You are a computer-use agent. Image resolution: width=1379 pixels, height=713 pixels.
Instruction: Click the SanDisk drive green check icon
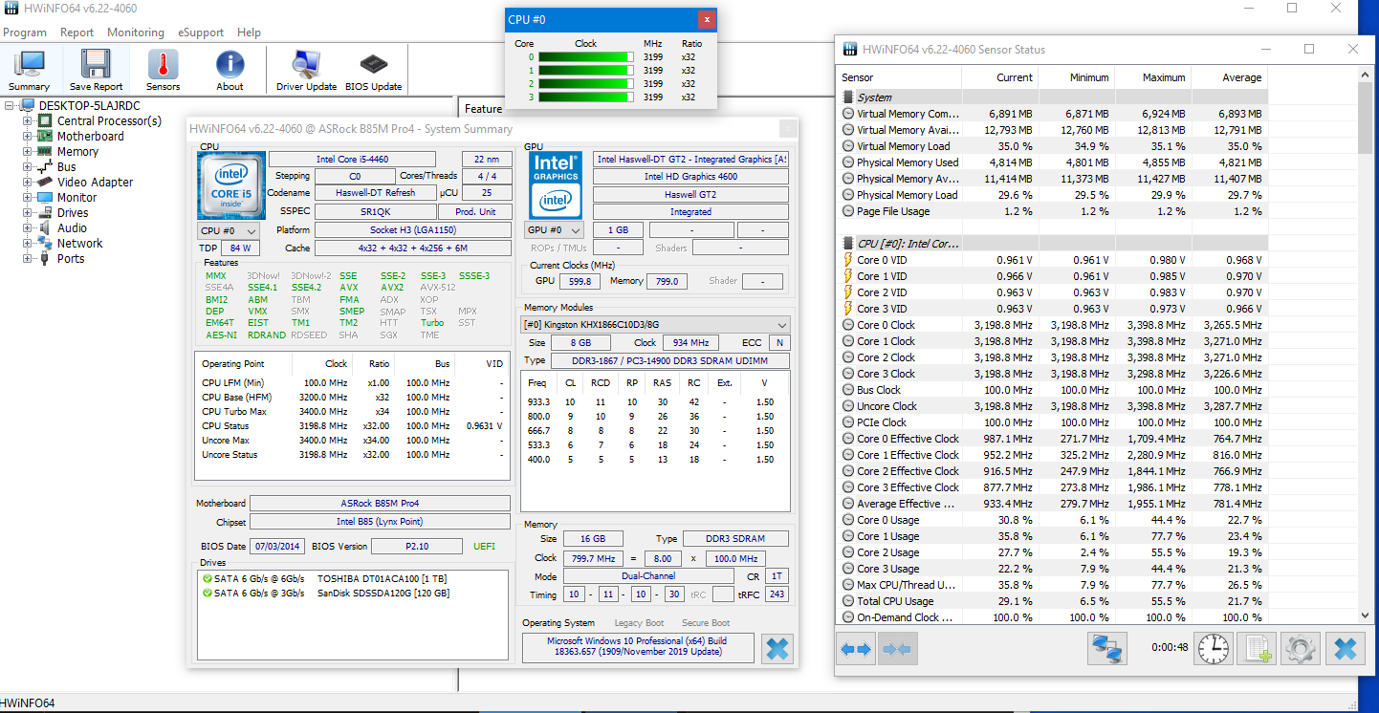click(207, 594)
